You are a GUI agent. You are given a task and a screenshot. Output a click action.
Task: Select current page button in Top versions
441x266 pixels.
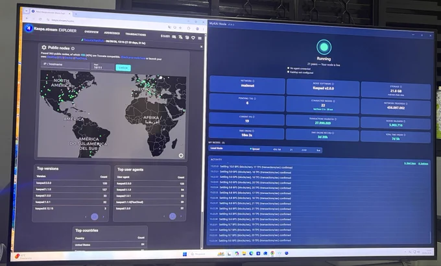95,217
